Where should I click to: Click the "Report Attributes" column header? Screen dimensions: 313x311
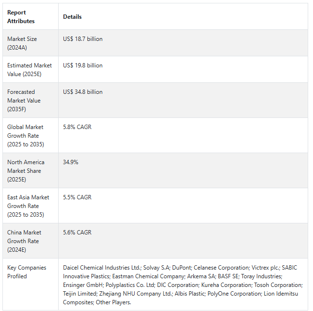pyautogui.click(x=21, y=17)
